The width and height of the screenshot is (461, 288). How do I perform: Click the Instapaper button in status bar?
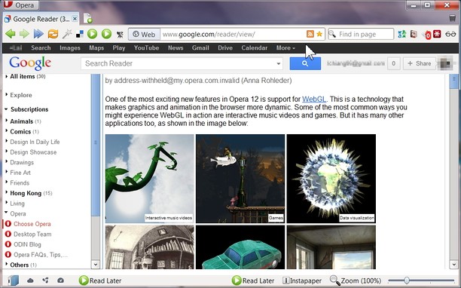pyautogui.click(x=302, y=280)
